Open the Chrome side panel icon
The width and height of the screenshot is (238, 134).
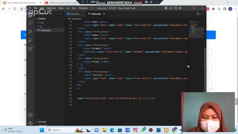(225, 9)
